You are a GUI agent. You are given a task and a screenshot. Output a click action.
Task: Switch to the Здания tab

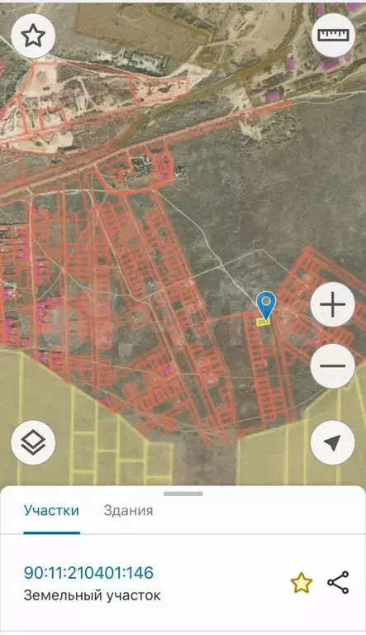[128, 510]
